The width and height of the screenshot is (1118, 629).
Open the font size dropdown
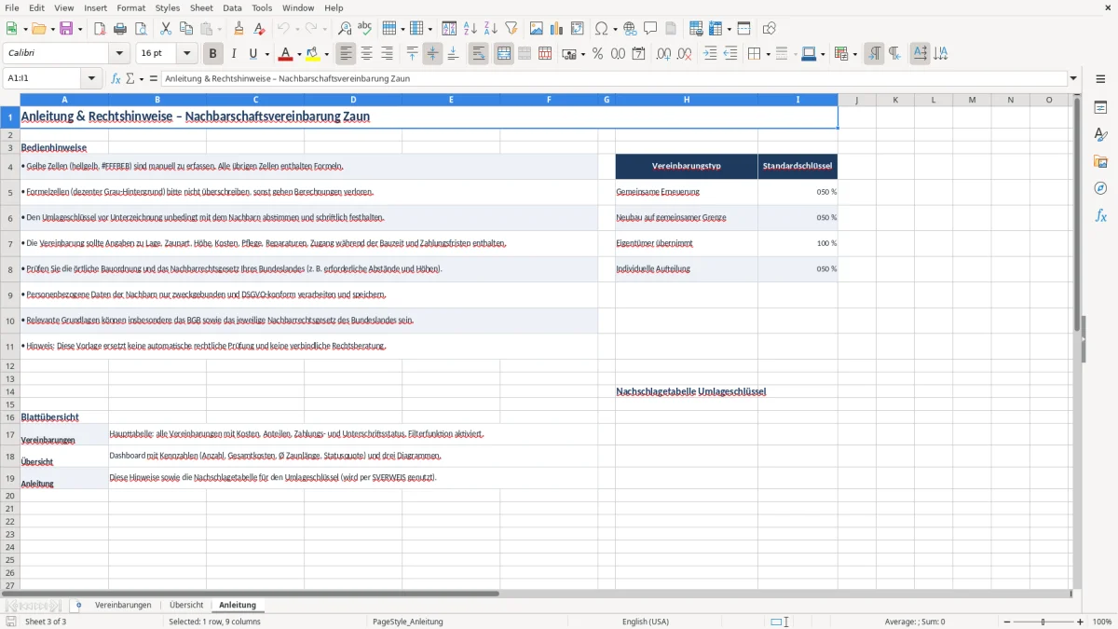point(187,54)
